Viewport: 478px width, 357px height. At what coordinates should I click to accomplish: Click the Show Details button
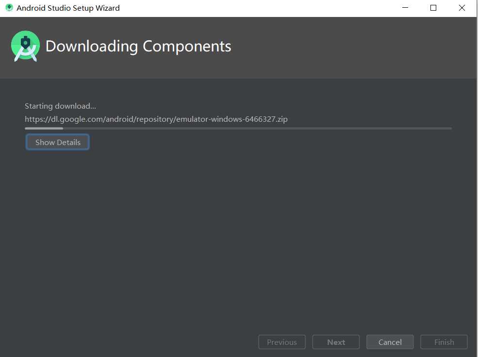pyautogui.click(x=57, y=142)
